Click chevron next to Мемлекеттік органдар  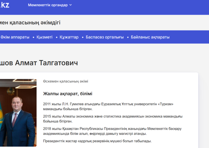click(71, 5)
